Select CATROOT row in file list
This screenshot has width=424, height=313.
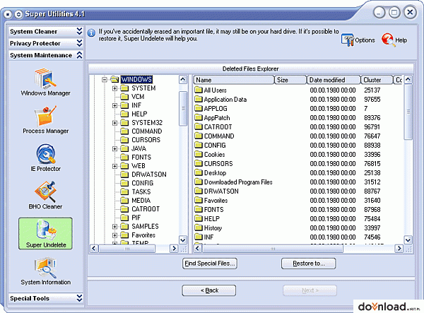pyautogui.click(x=298, y=126)
